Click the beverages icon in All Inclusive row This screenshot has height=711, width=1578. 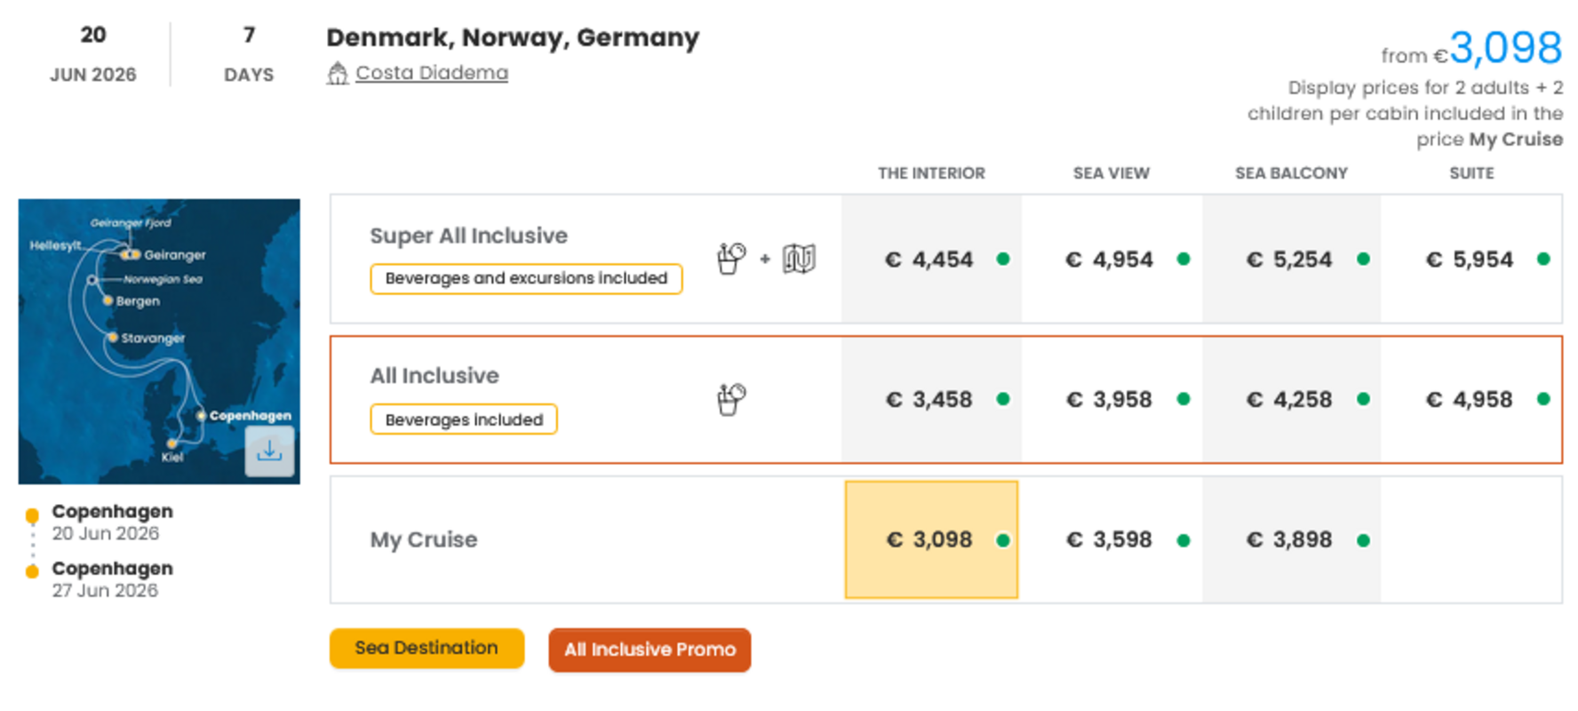pos(730,399)
